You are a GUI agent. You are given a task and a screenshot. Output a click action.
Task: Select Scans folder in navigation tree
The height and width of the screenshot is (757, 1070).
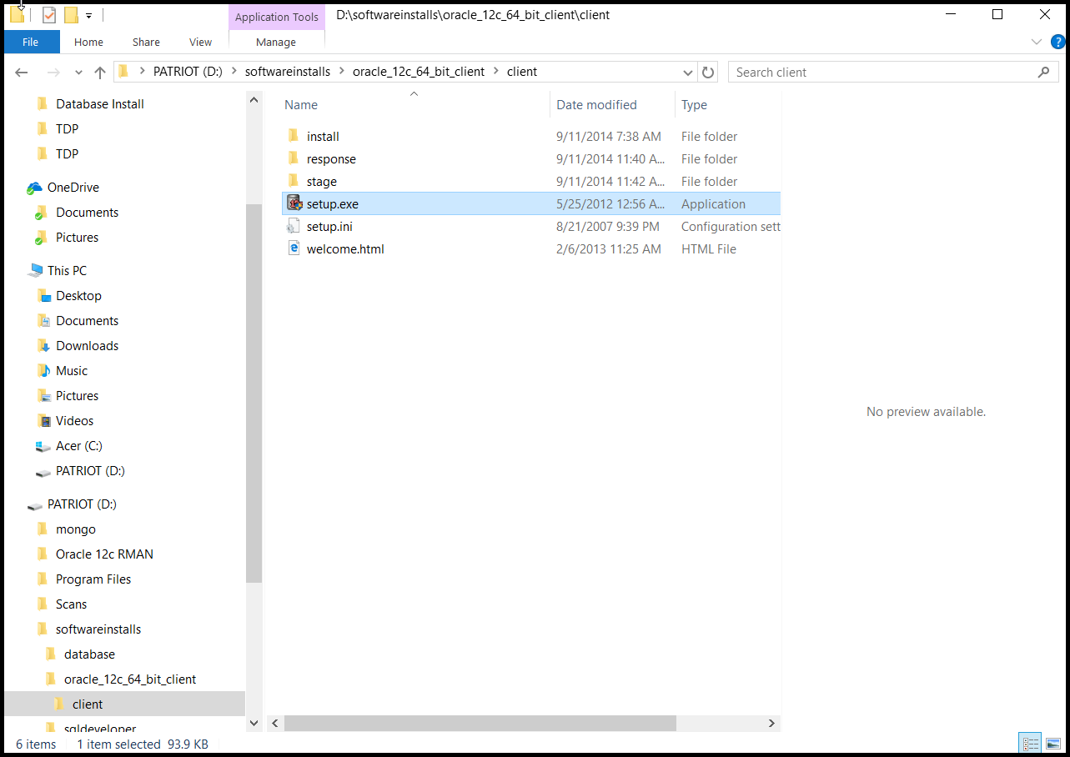(71, 604)
